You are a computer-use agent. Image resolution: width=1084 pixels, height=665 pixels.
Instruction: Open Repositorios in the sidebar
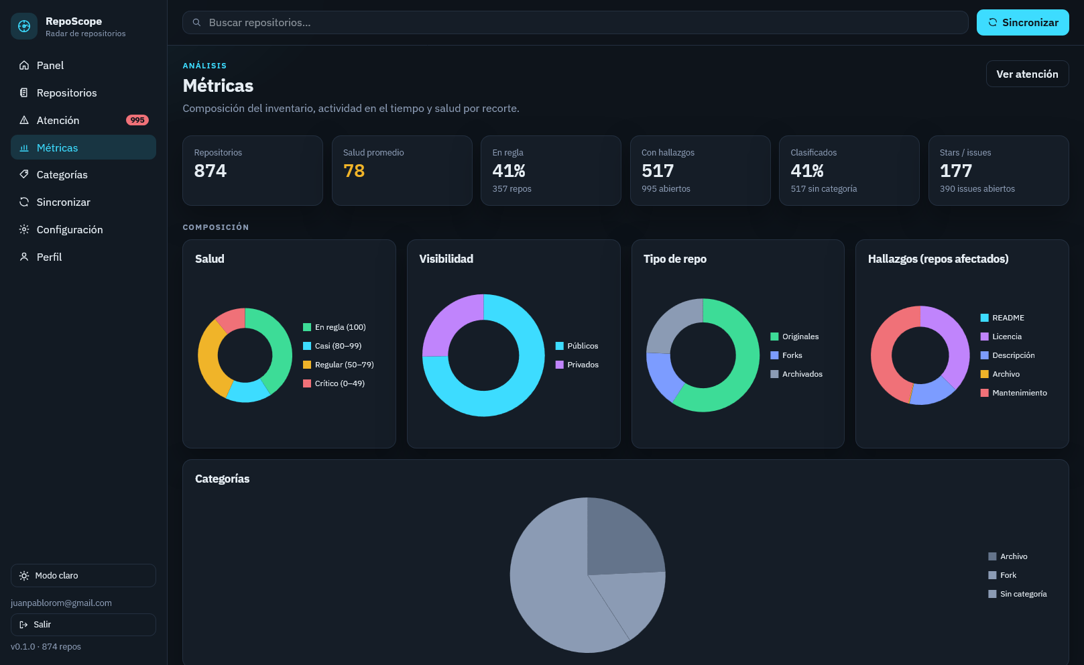tap(83, 93)
